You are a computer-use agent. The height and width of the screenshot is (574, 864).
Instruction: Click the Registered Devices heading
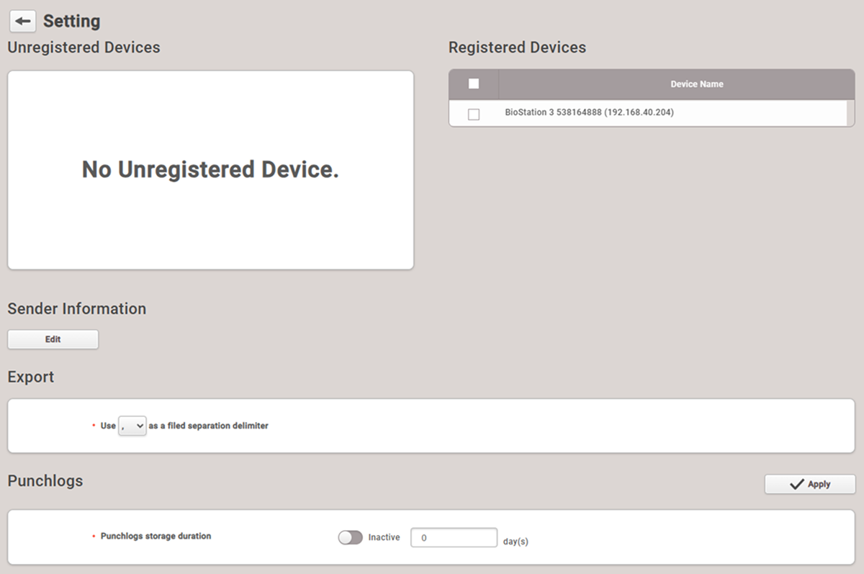click(x=517, y=48)
